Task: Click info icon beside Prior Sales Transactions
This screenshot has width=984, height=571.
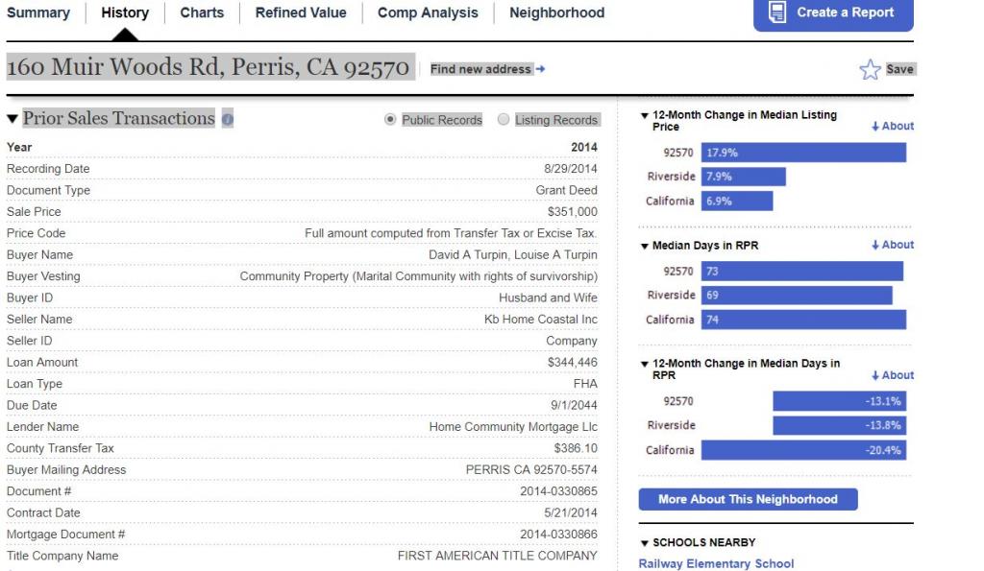Action: coord(228,120)
